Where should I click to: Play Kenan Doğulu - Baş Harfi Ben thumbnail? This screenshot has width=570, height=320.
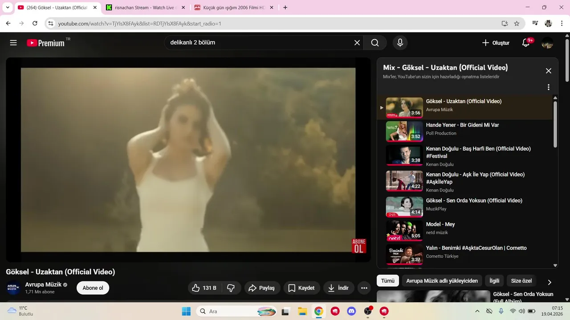(404, 155)
